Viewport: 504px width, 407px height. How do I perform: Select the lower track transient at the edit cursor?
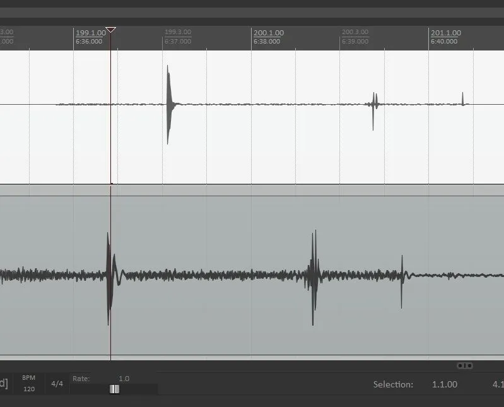click(109, 276)
